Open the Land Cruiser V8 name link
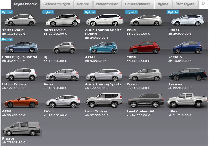The width and height of the screenshot is (209, 146). point(141,111)
